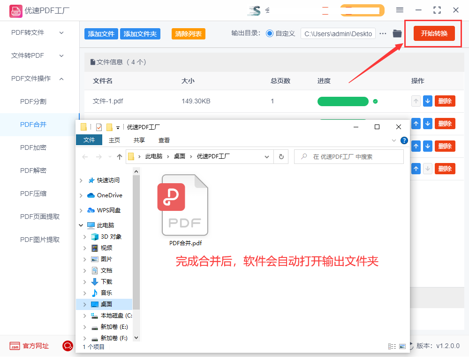Click 添加文件 button

pos(101,34)
